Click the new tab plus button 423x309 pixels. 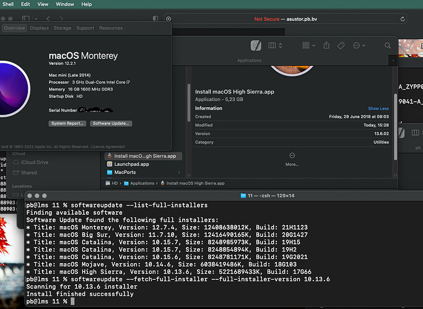(x=393, y=61)
